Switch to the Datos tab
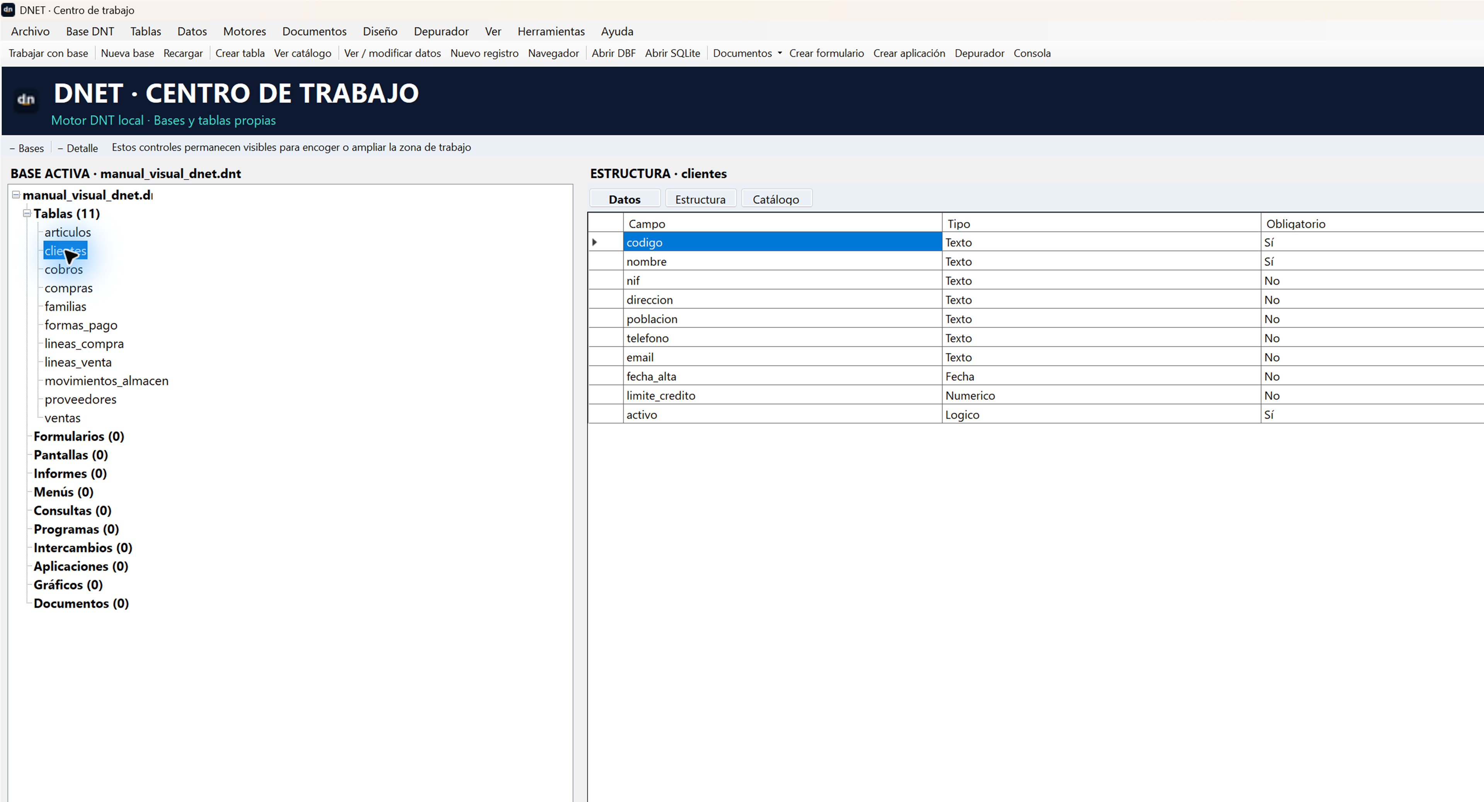This screenshot has width=1484, height=802. (625, 199)
